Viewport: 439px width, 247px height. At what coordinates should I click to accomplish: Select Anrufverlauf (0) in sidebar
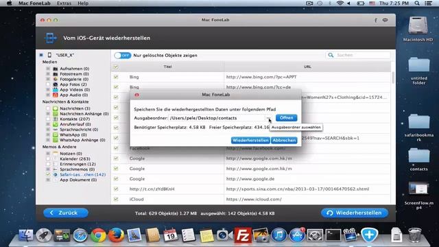[75, 124]
